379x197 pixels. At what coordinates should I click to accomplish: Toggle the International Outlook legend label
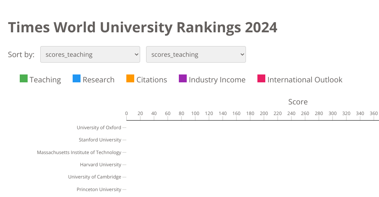(x=305, y=80)
